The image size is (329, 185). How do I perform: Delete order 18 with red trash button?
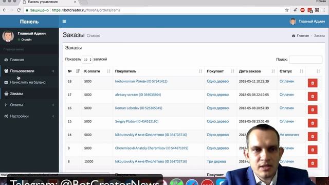[313, 83]
